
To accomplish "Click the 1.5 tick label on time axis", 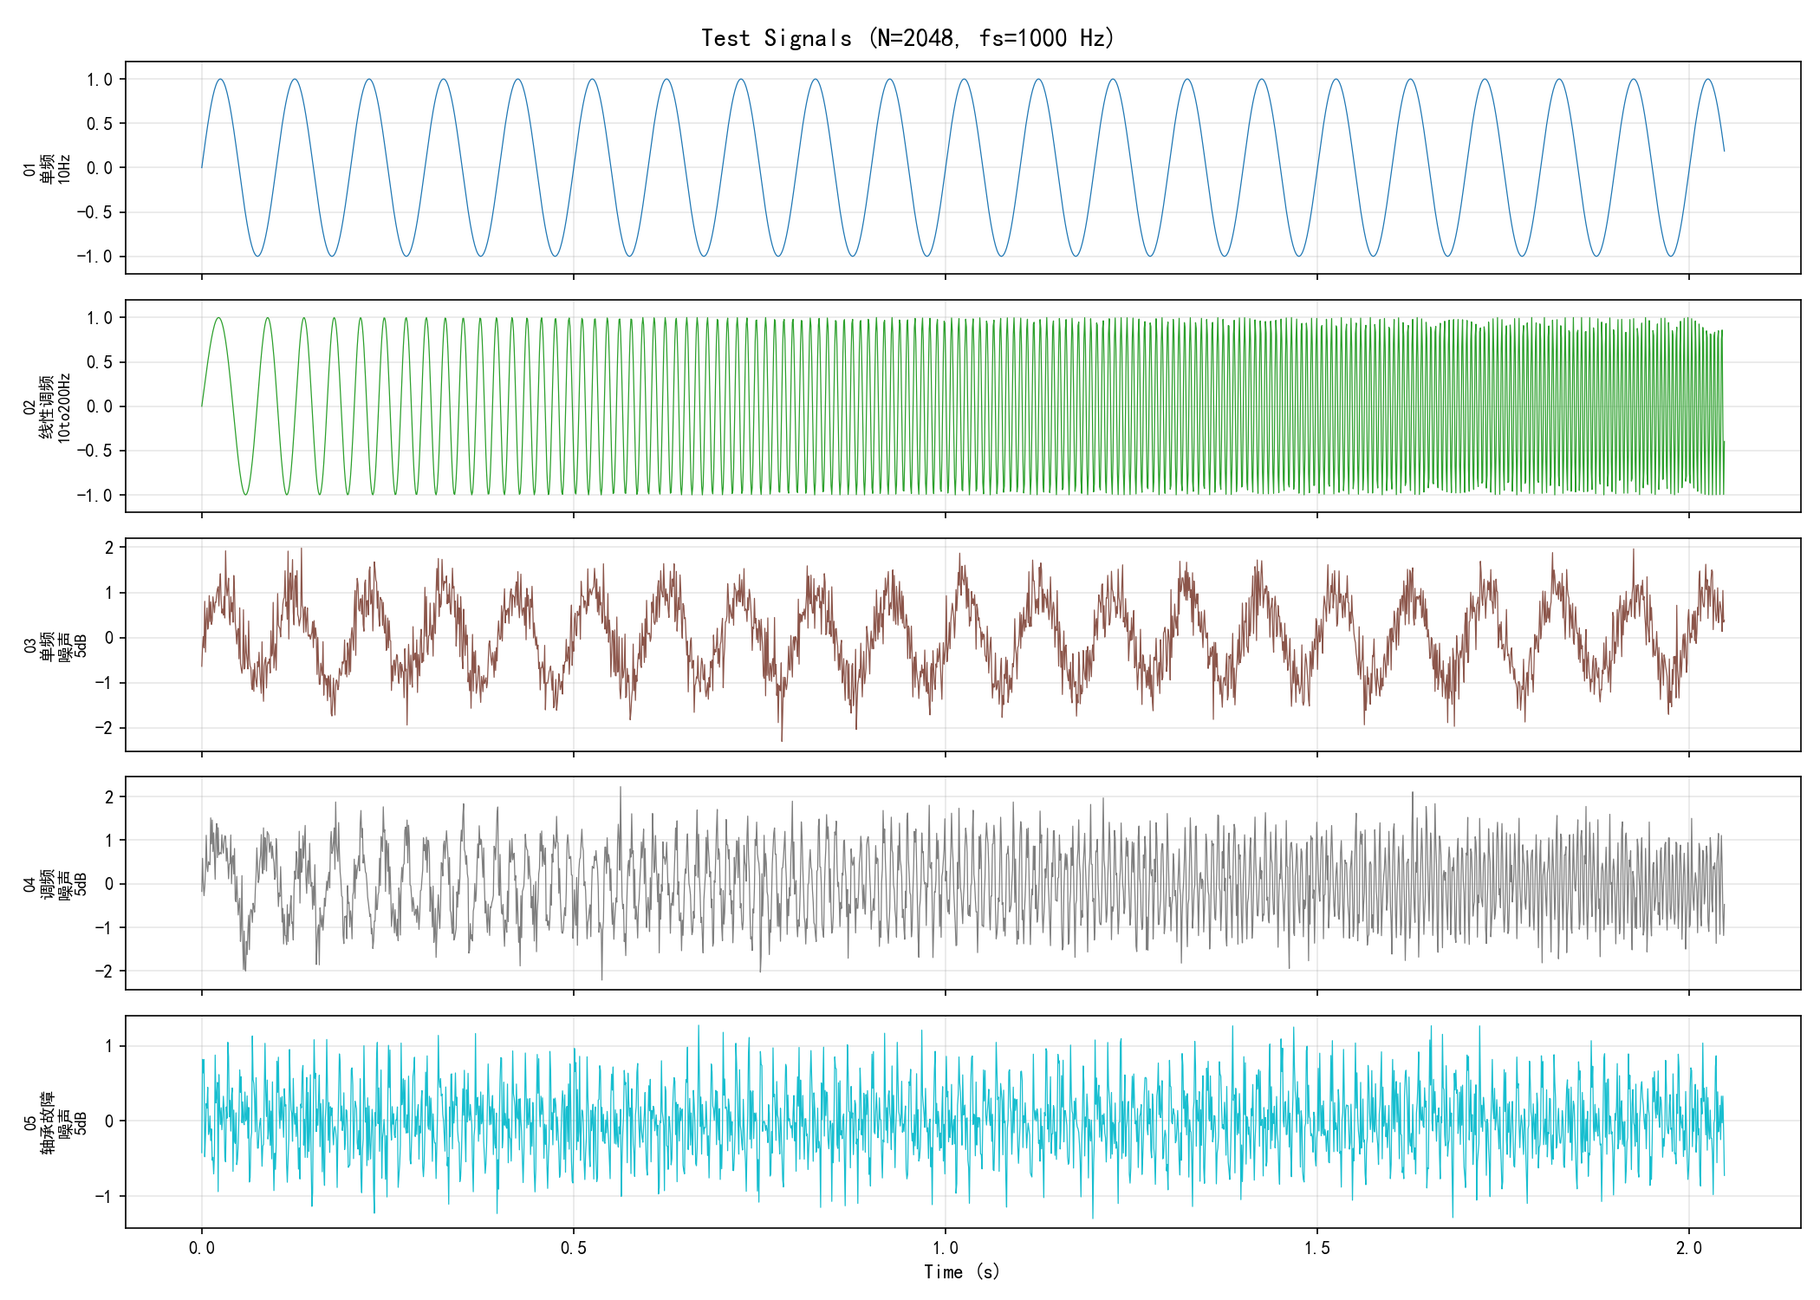I will pyautogui.click(x=1317, y=1248).
